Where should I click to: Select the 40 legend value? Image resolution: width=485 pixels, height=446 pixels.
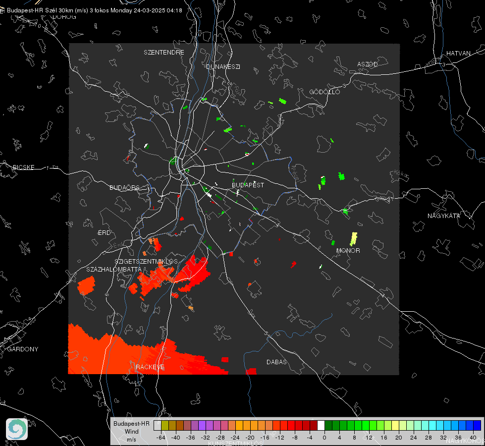(x=473, y=438)
